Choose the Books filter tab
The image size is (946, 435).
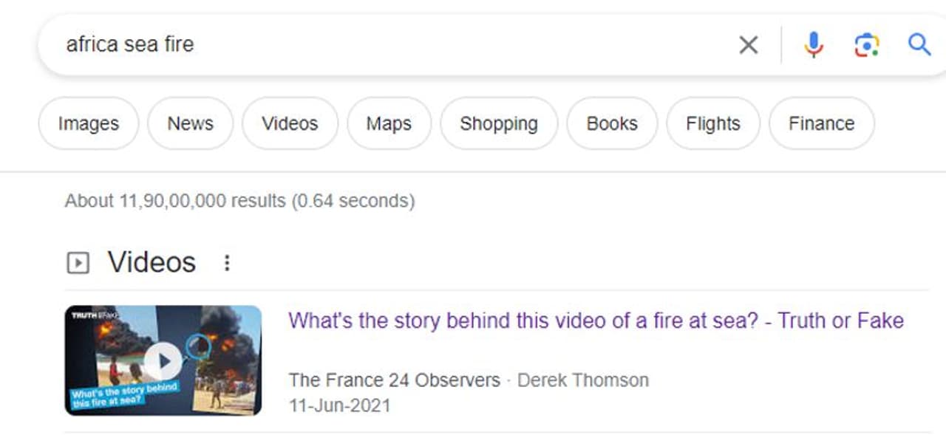612,123
